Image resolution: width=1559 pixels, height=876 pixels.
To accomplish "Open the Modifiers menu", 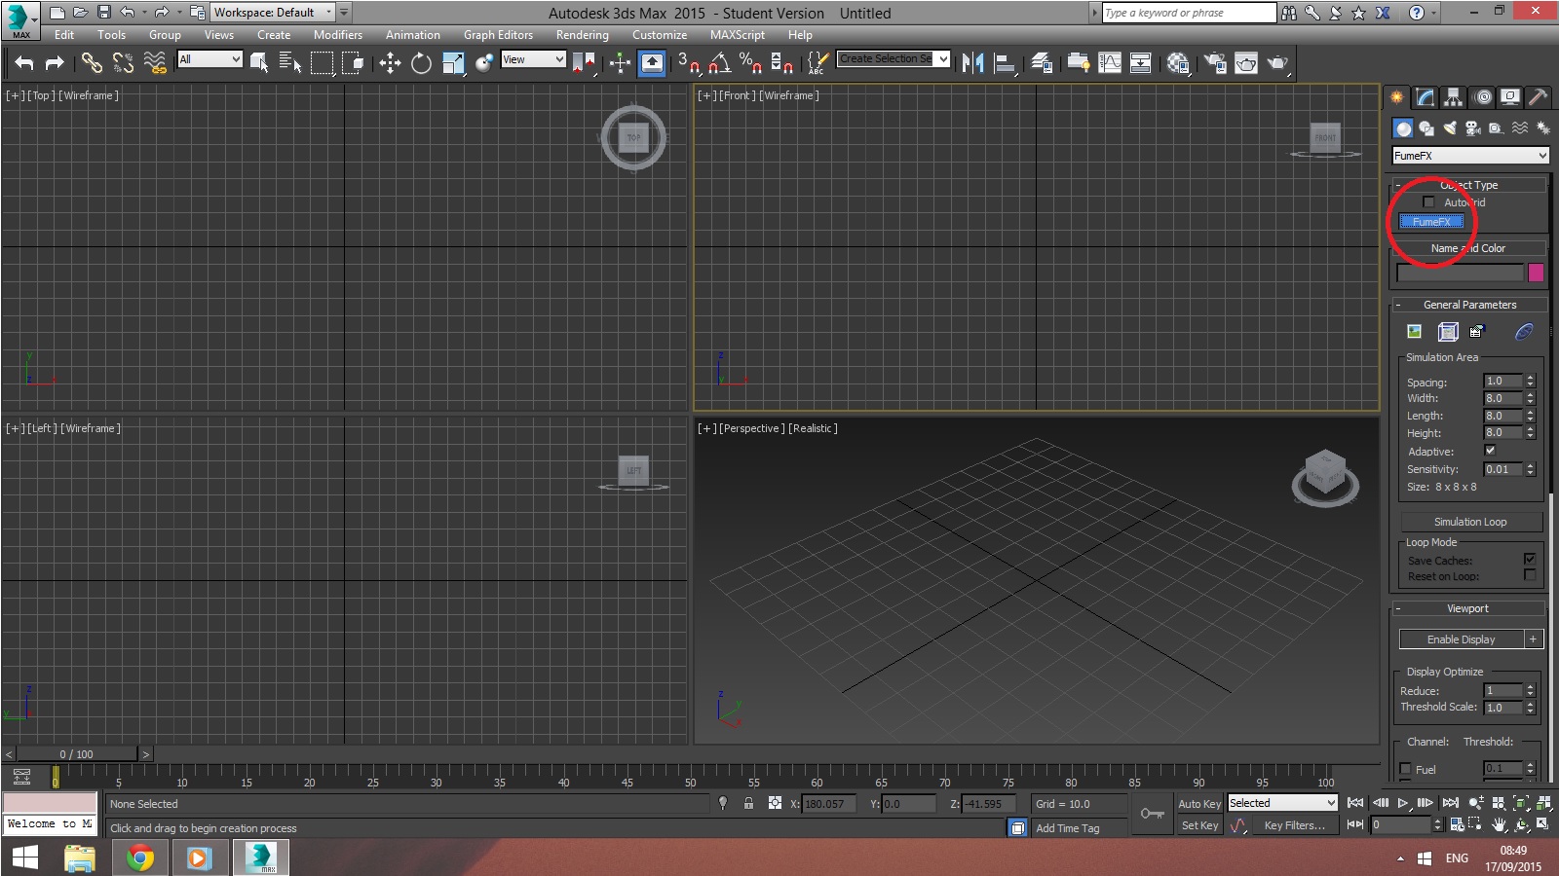I will [x=338, y=35].
